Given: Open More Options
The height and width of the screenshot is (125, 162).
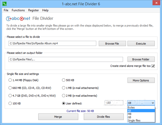Looking at the screenshot, I should [141, 80].
